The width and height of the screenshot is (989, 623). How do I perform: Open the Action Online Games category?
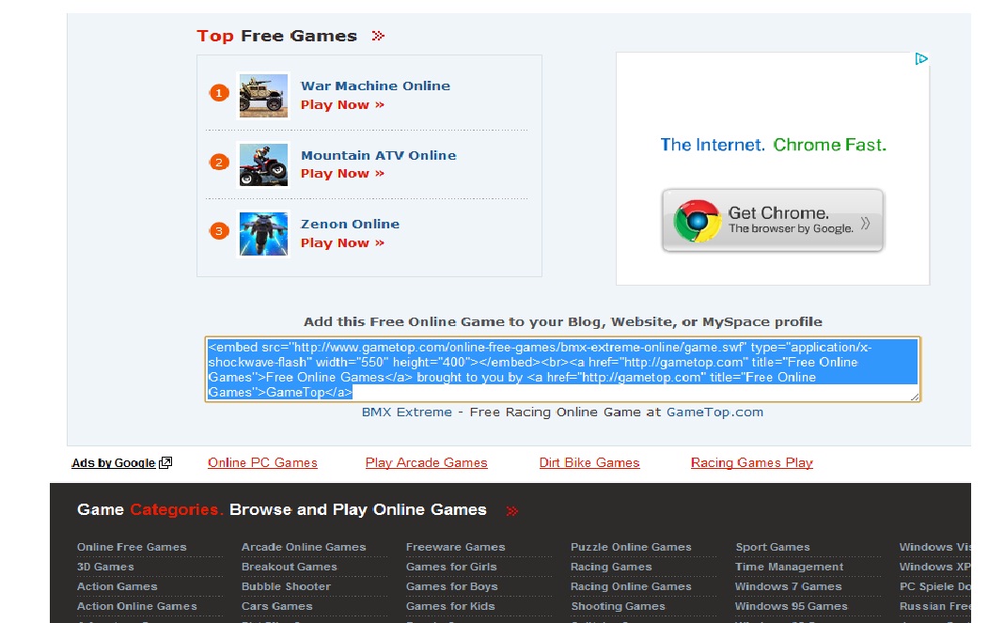(x=137, y=606)
